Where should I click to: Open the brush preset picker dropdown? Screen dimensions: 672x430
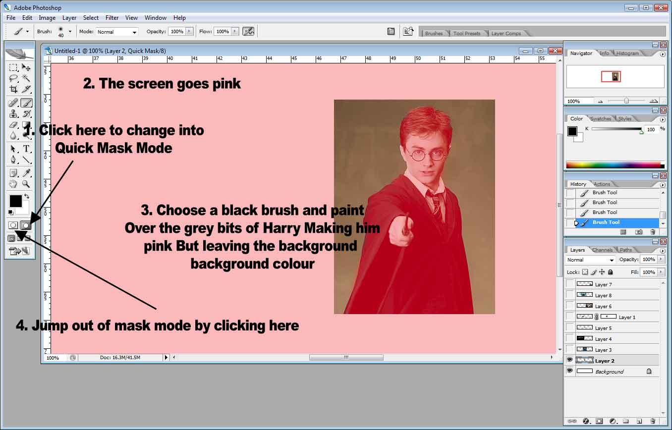[x=70, y=31]
